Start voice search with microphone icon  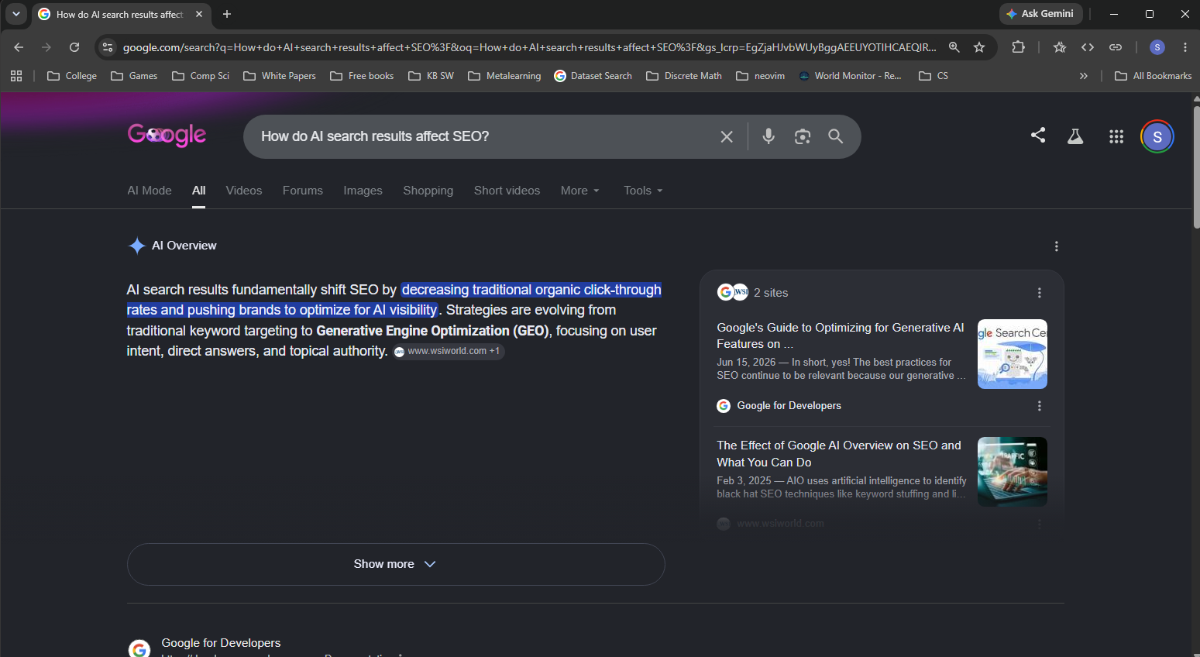pos(768,136)
